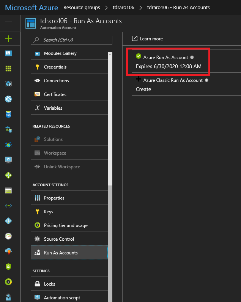Open Source Control menu item
241x302 pixels.
[69, 239]
